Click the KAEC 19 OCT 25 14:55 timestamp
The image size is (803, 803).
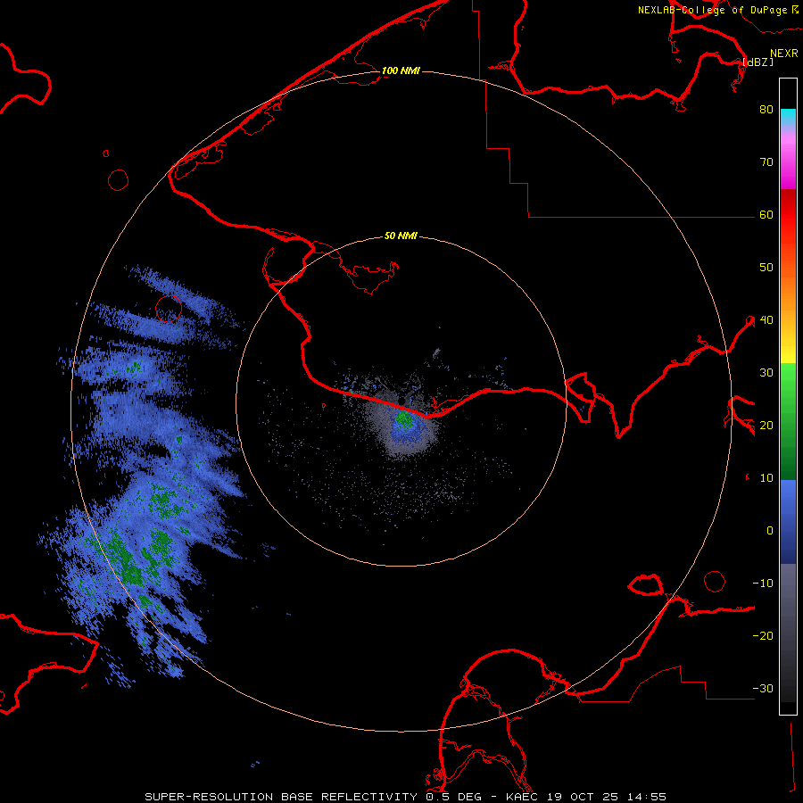586,797
